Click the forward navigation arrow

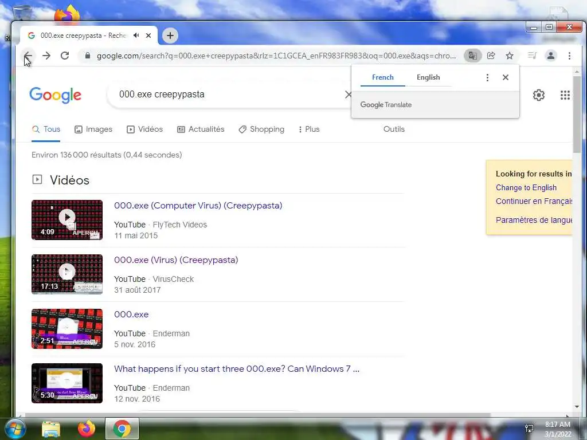click(46, 56)
